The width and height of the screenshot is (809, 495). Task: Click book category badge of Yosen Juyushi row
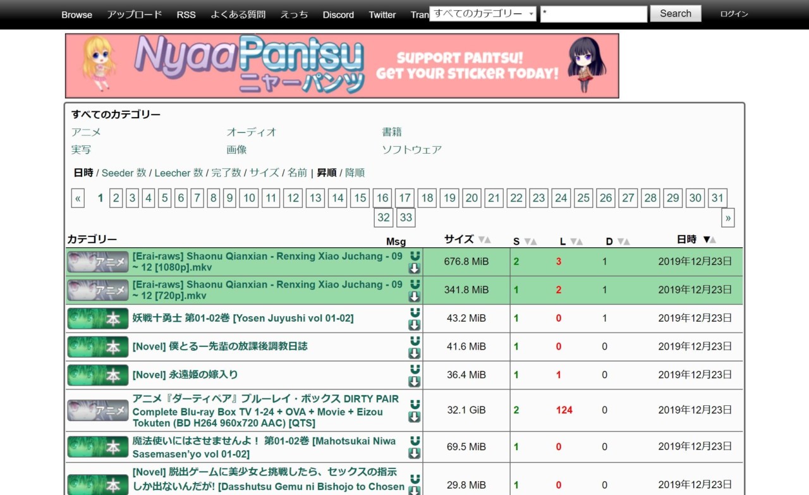(x=98, y=319)
